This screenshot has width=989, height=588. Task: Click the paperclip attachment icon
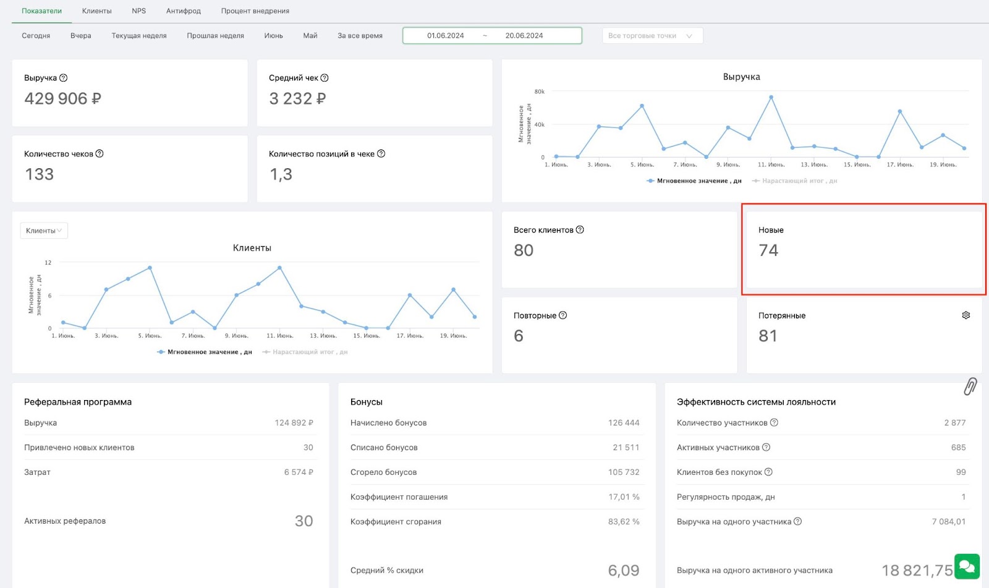pyautogui.click(x=970, y=387)
